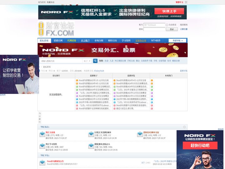Open the 外汇大家谈 forum envelope icon
225x169 pixels.
(42, 134)
